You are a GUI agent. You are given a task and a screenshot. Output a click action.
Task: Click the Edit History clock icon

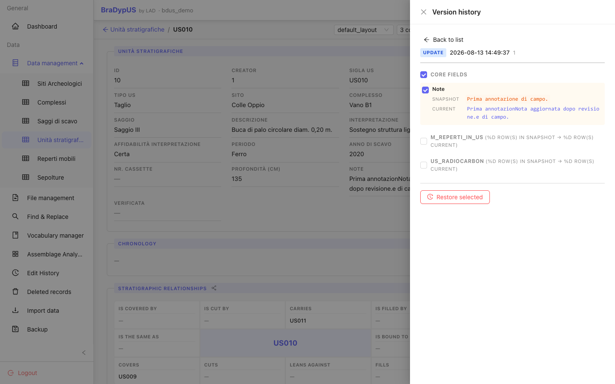coord(15,273)
